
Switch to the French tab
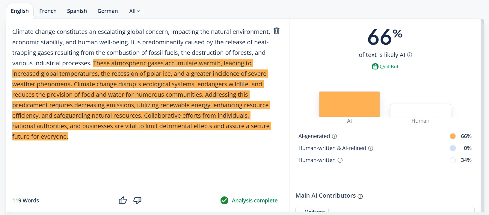[x=48, y=11]
